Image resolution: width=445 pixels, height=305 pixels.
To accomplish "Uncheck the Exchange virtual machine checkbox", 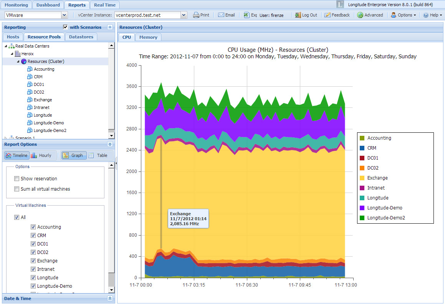I will (x=33, y=261).
